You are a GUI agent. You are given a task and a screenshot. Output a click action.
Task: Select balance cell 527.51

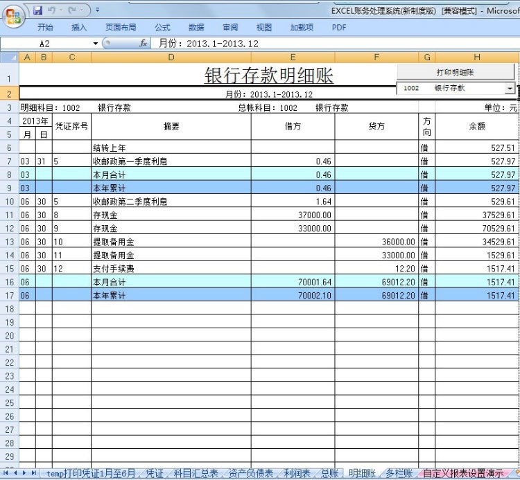pyautogui.click(x=477, y=148)
